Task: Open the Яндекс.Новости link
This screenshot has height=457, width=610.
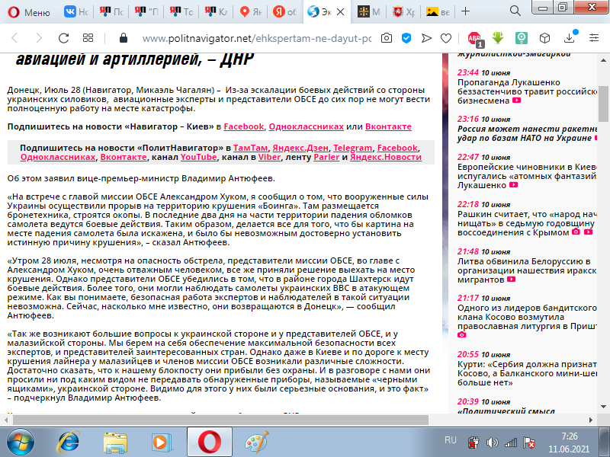Action: (x=386, y=157)
